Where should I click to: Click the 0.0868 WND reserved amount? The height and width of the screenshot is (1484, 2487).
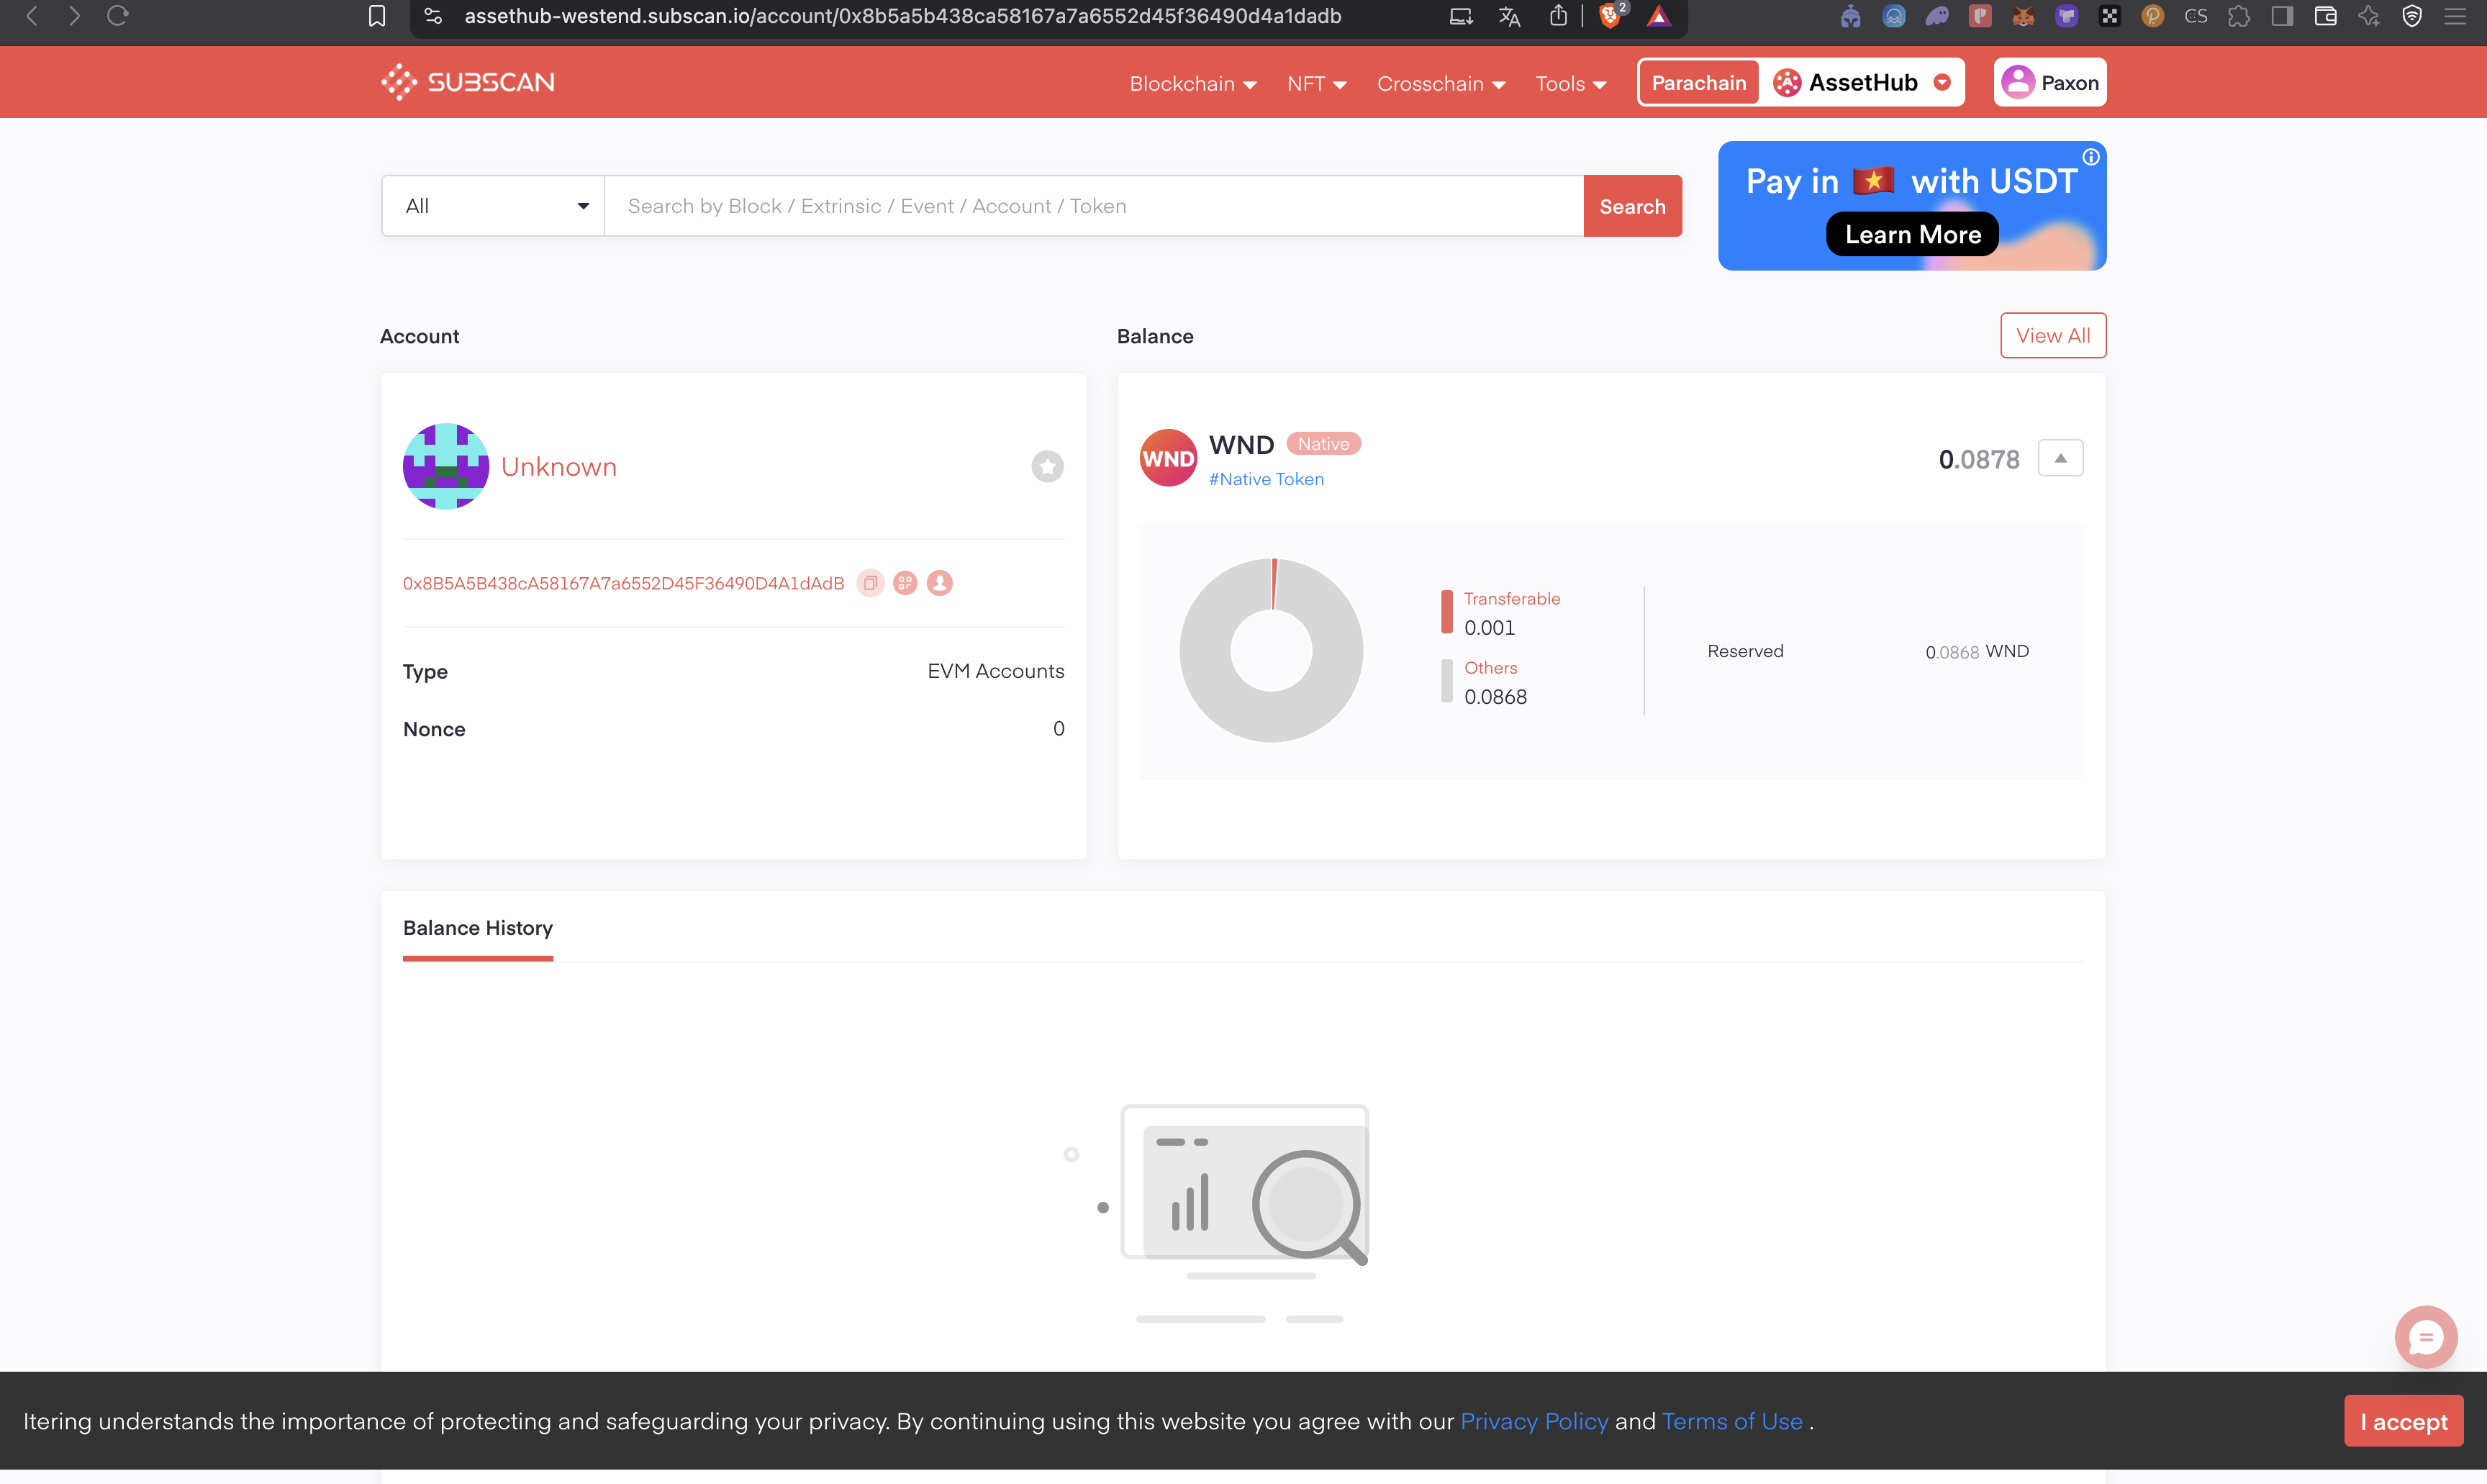pos(1976,651)
